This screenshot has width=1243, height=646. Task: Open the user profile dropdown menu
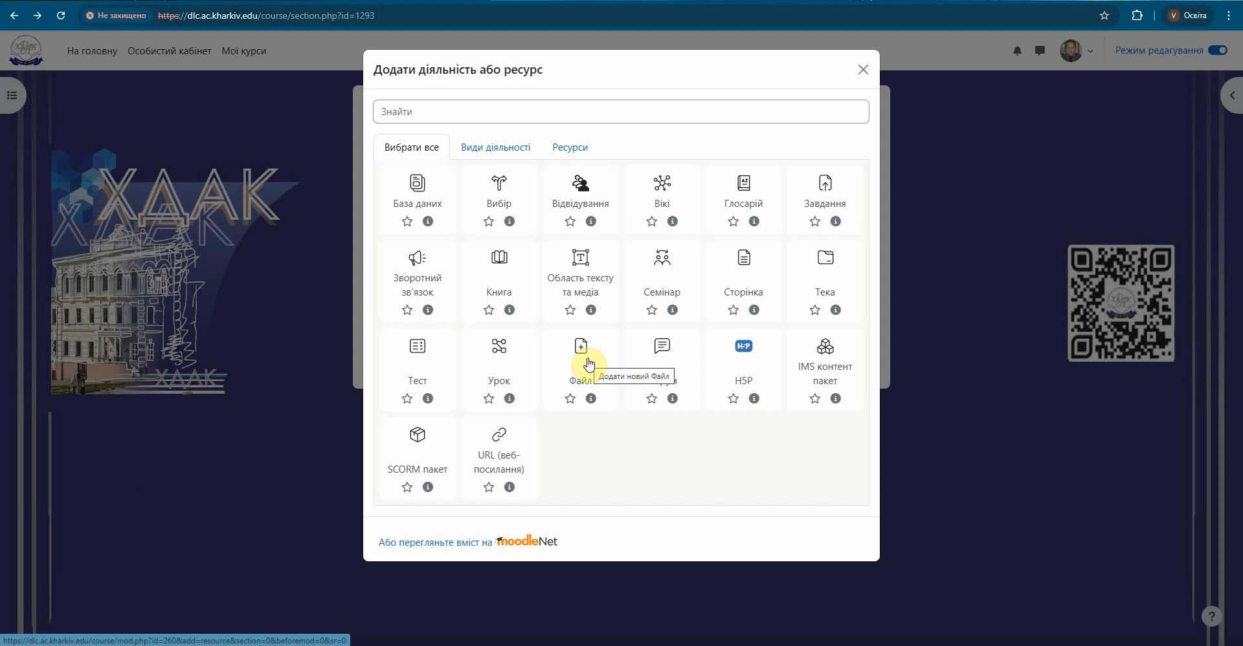point(1076,50)
